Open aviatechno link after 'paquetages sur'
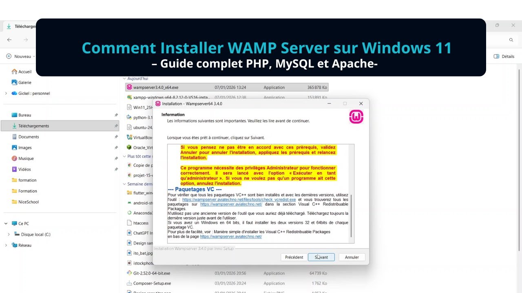The image size is (522, 293). tap(231, 204)
